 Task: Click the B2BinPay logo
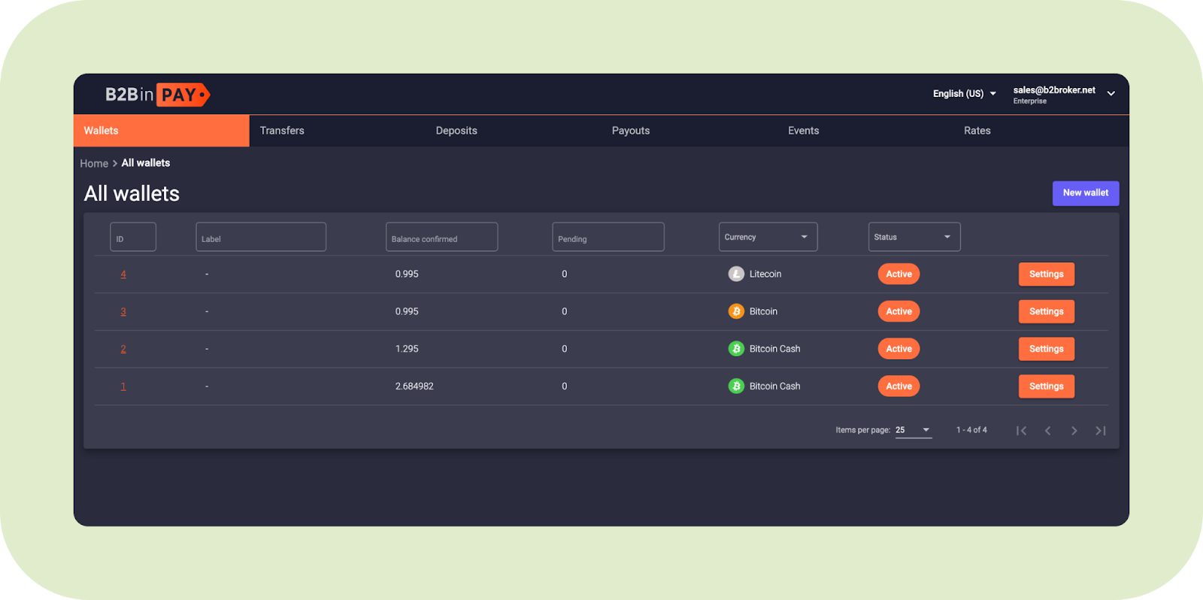click(x=157, y=95)
